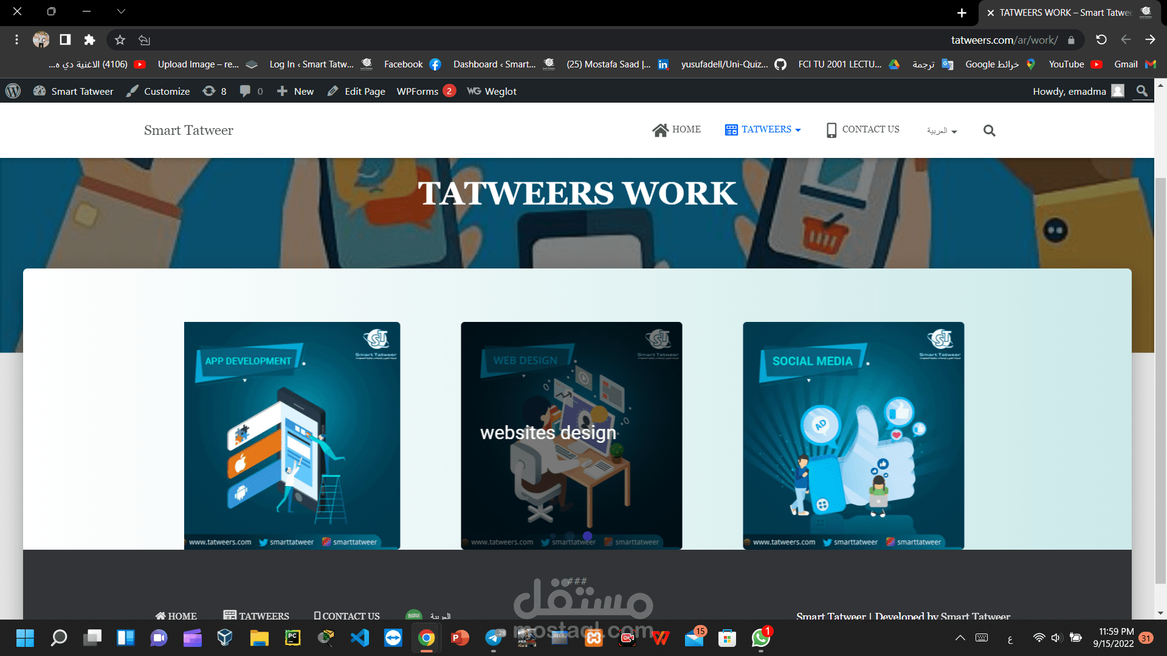Open the comments bubble showing 0
This screenshot has height=656, width=1167.
pos(251,91)
